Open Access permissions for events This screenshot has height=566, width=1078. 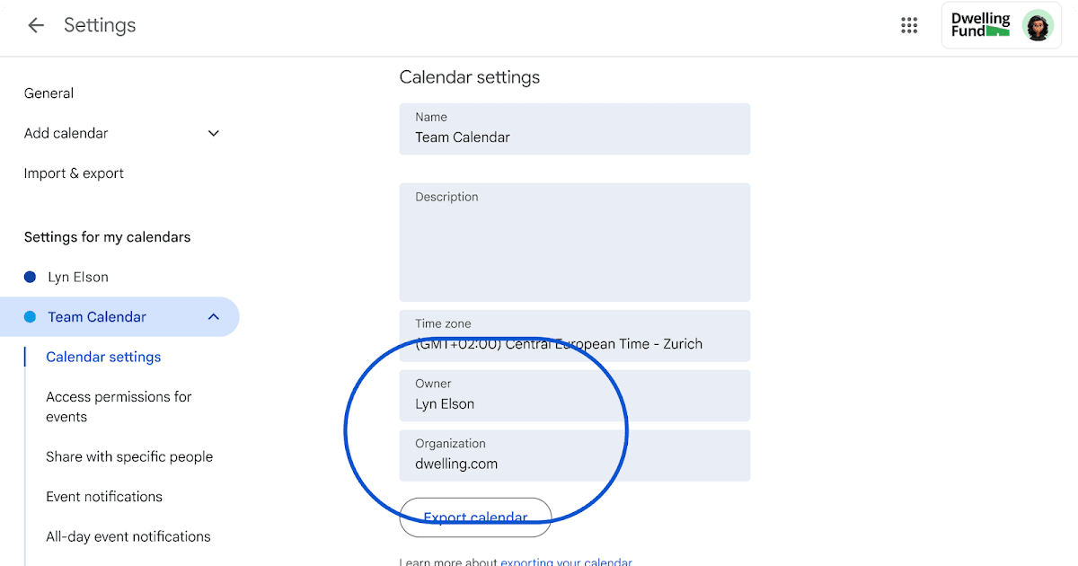coord(119,407)
